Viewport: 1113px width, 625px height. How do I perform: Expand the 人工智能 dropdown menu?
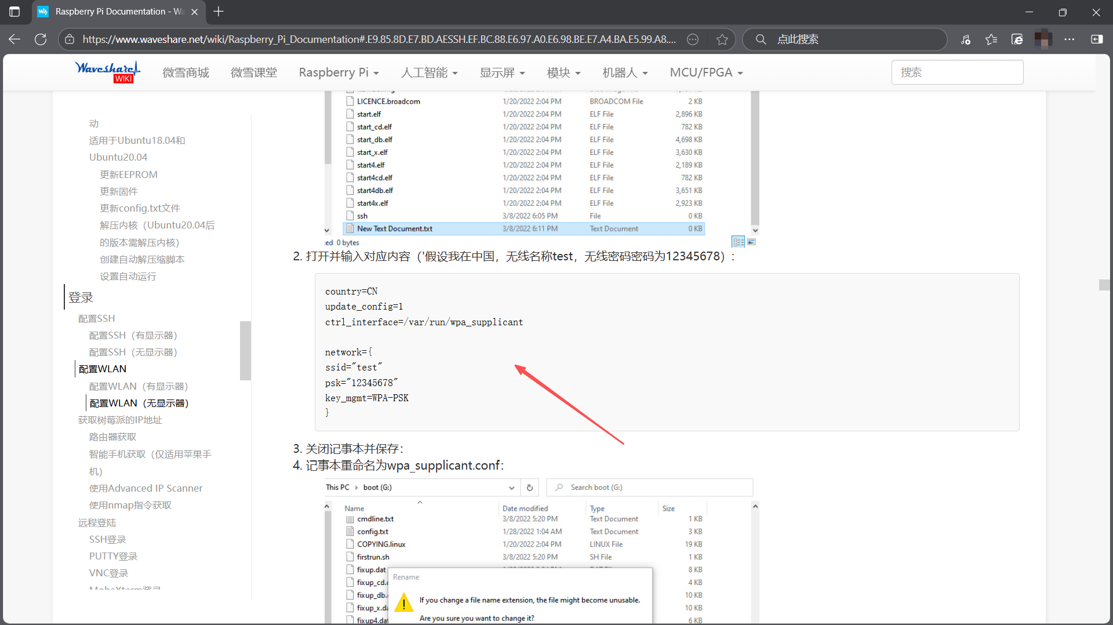pyautogui.click(x=429, y=72)
